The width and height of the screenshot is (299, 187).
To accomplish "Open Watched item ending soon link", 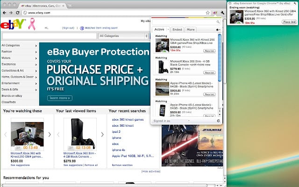I will coord(101,28).
